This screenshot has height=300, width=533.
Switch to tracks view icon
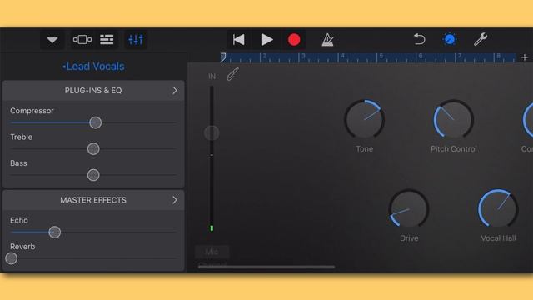107,40
